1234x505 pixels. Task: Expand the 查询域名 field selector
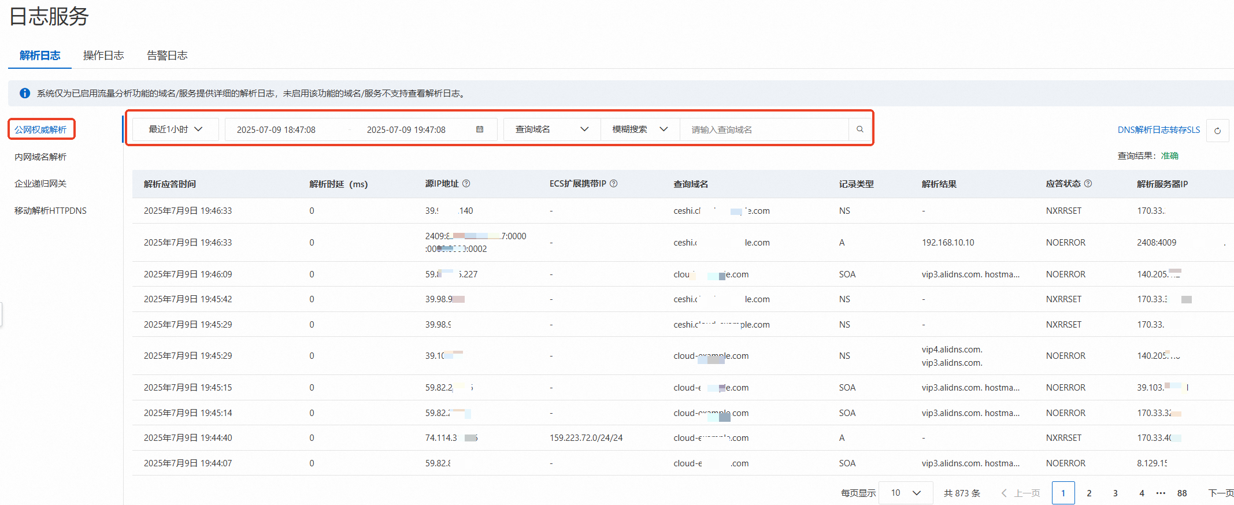pyautogui.click(x=552, y=129)
